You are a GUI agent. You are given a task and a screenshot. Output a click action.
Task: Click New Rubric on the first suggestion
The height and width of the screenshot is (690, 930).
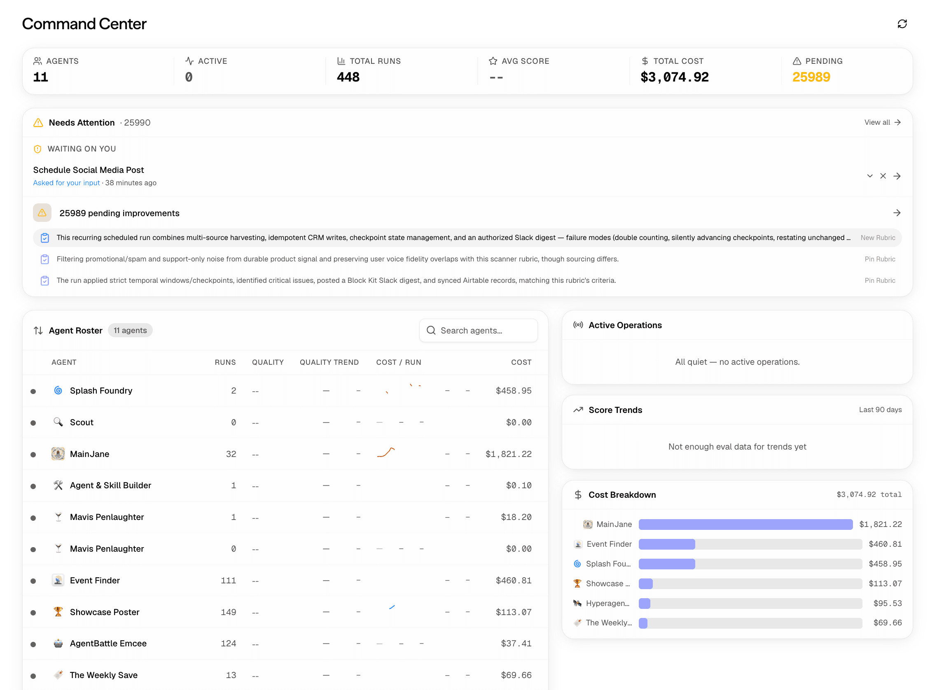(877, 238)
